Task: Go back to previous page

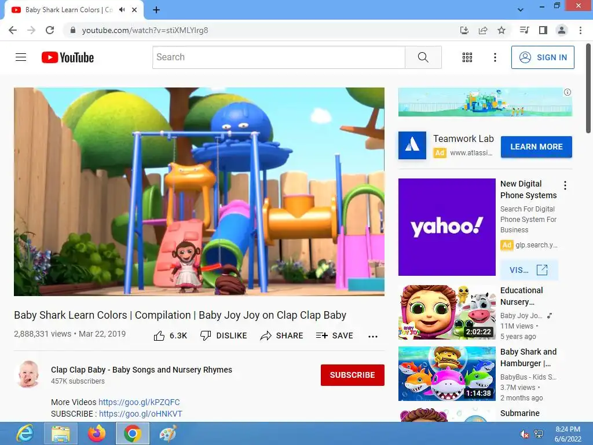Action: point(13,30)
